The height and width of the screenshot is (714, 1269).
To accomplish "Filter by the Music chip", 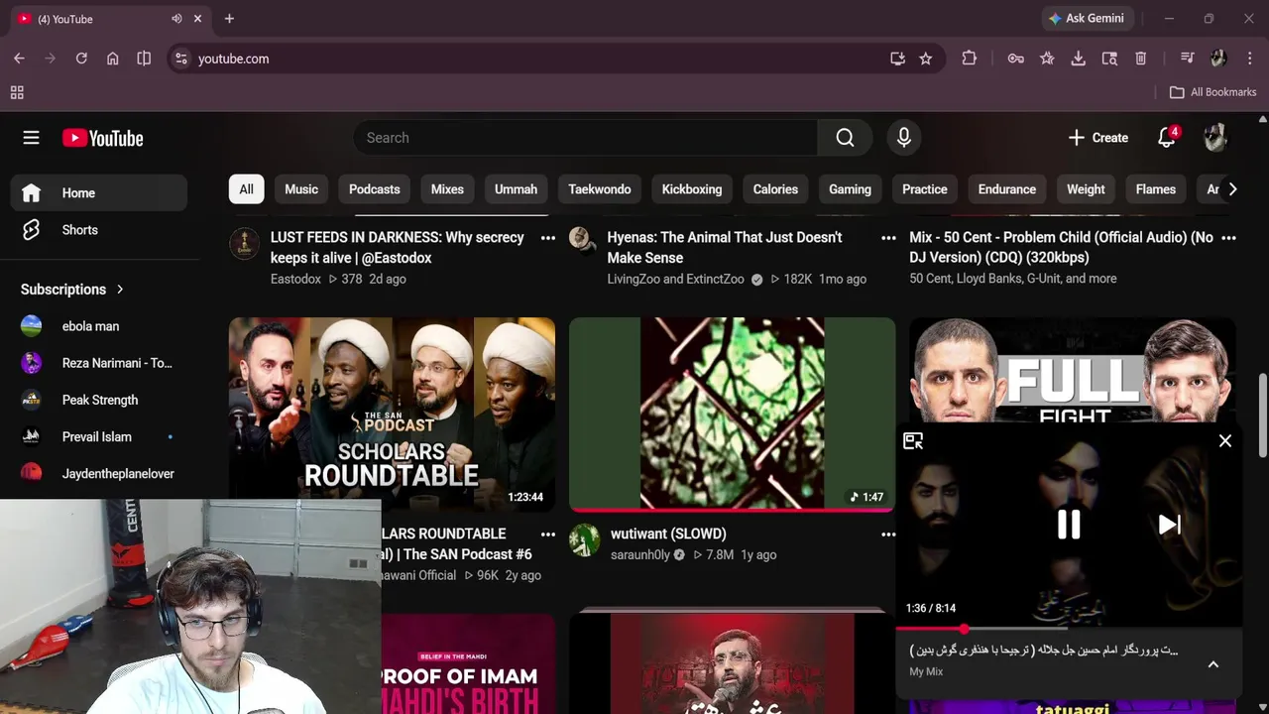I will (301, 189).
